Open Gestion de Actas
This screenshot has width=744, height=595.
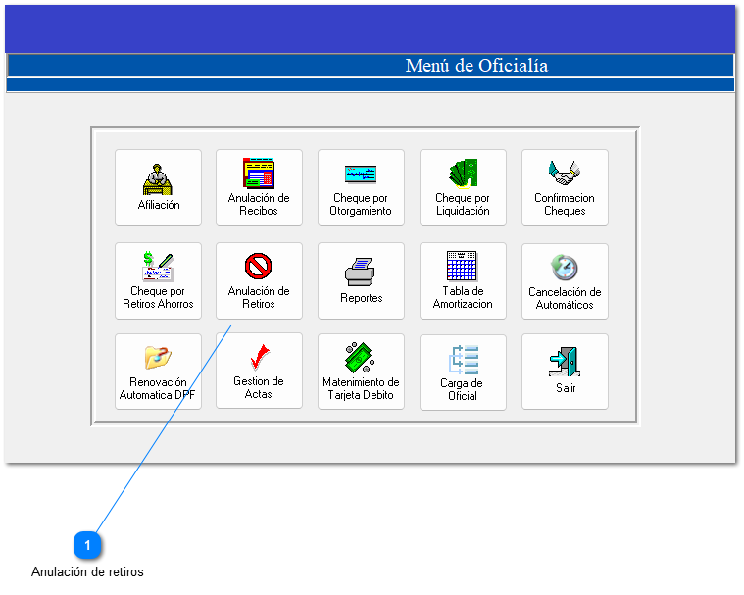[259, 372]
